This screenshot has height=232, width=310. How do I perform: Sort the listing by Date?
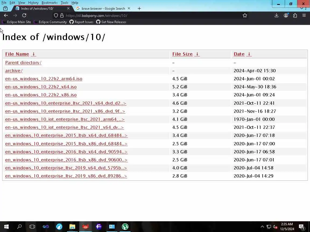point(239,54)
